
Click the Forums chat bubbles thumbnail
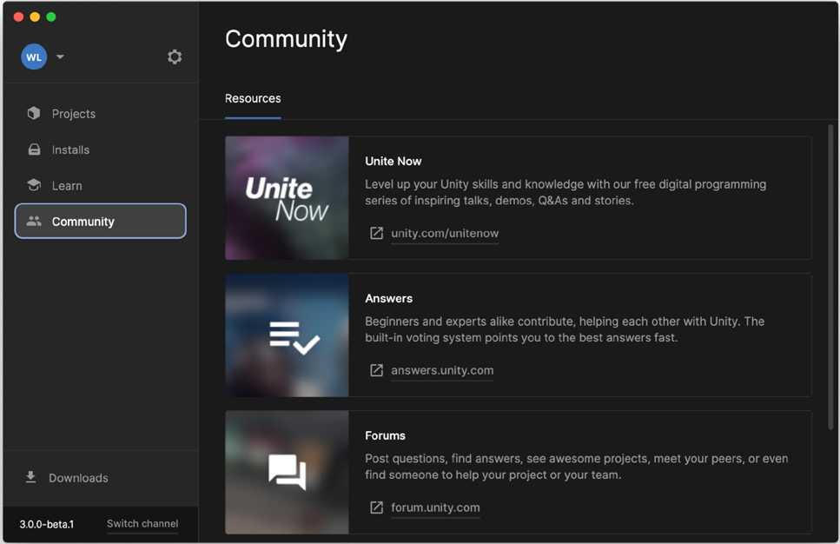pos(287,472)
